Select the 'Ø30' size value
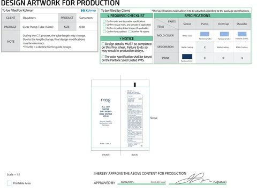 pos(82,27)
